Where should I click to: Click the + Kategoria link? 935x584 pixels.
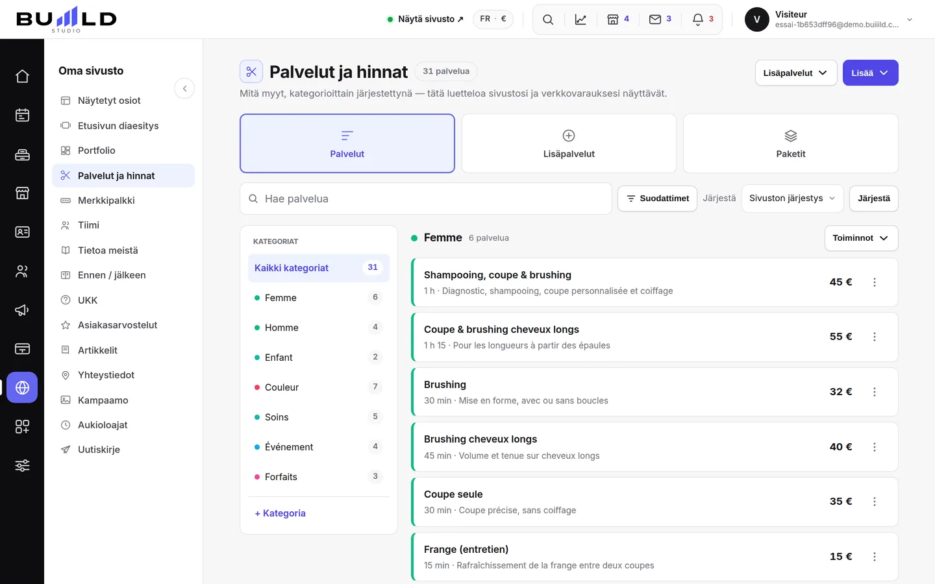pos(280,513)
